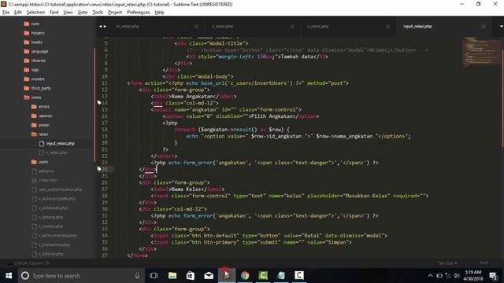The image size is (504, 283).
Task: Open the models folder
Action: 34,79
